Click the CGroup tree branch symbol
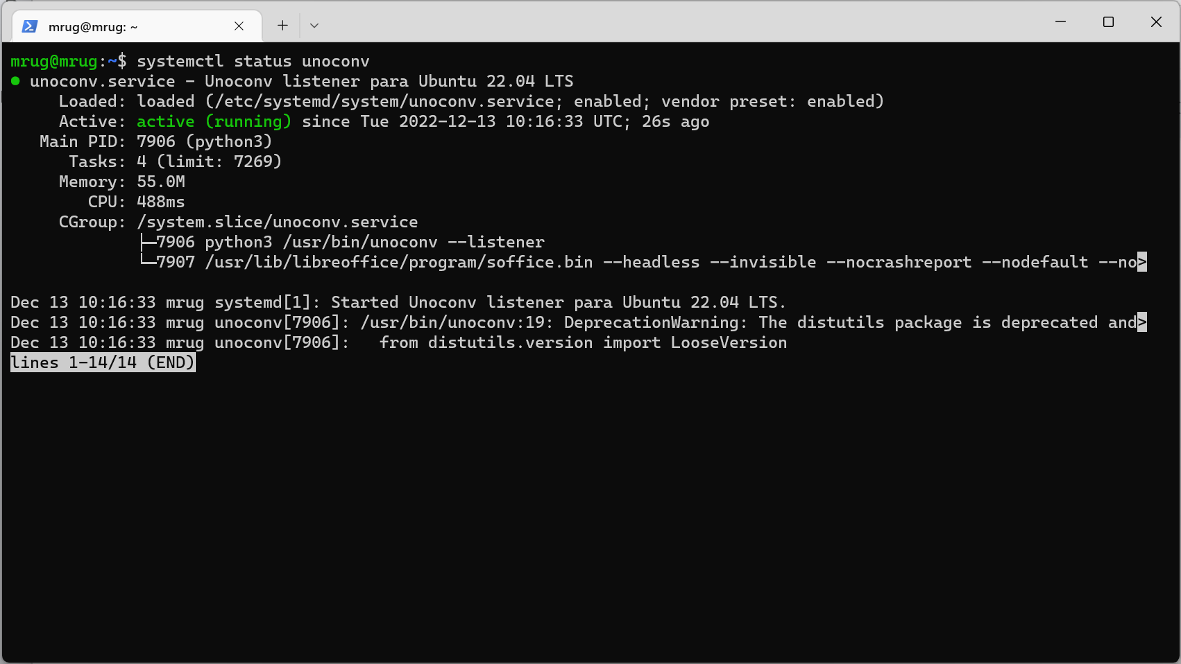The height and width of the screenshot is (664, 1181). (x=146, y=242)
